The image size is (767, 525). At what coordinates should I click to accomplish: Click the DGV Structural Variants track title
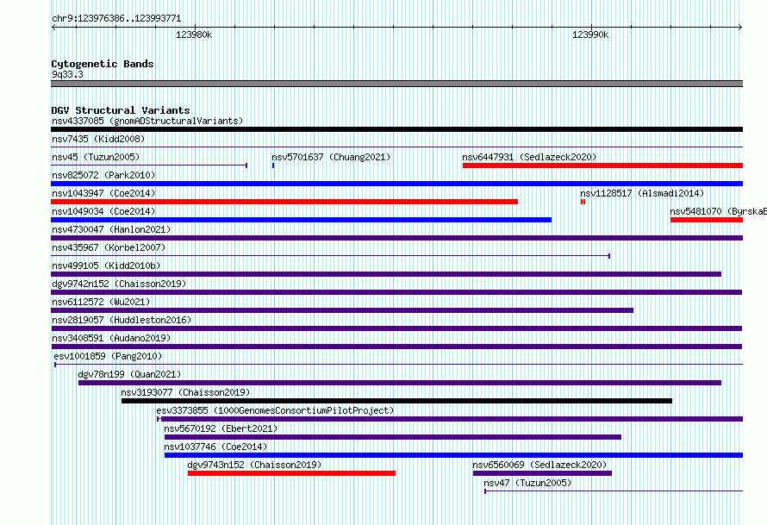click(x=121, y=110)
